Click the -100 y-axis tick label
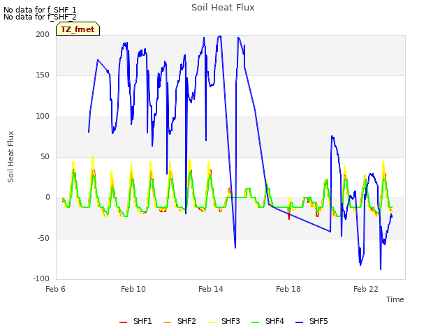 click(x=41, y=278)
